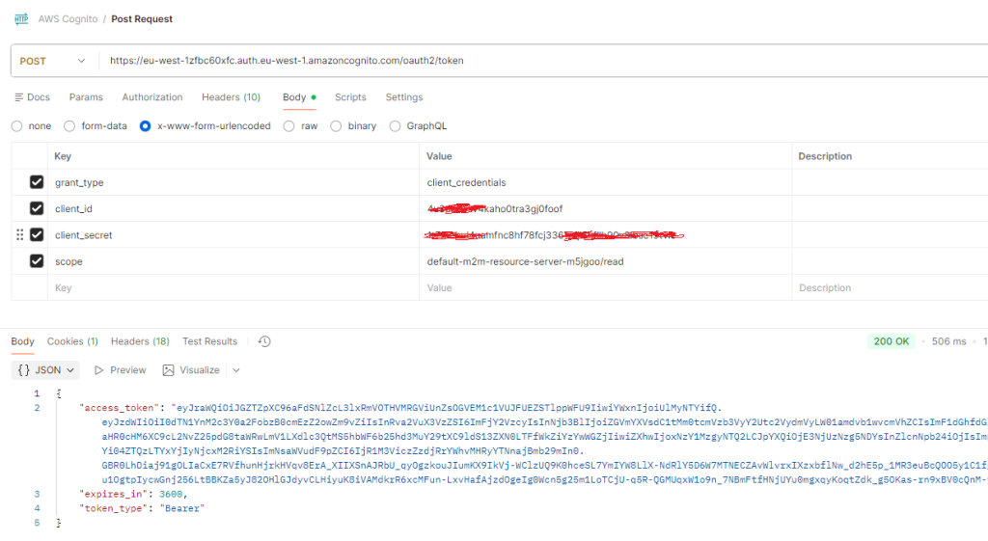Choose the form-data body option
This screenshot has width=988, height=541.
coord(69,126)
